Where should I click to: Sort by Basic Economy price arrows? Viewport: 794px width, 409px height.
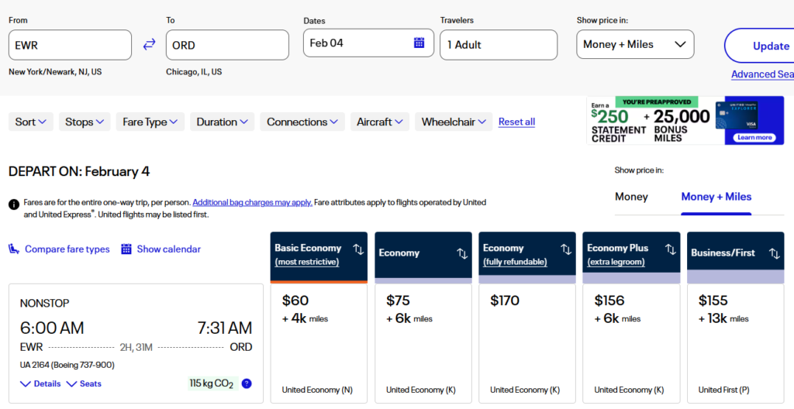[358, 249]
